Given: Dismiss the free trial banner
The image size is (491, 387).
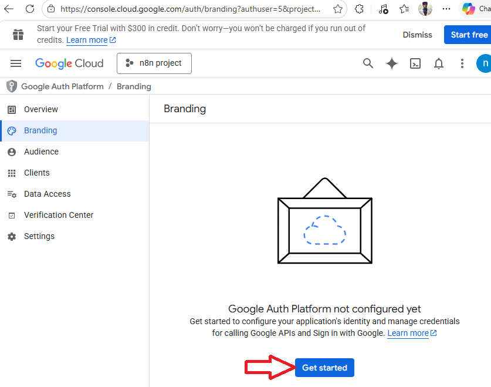Looking at the screenshot, I should point(417,35).
